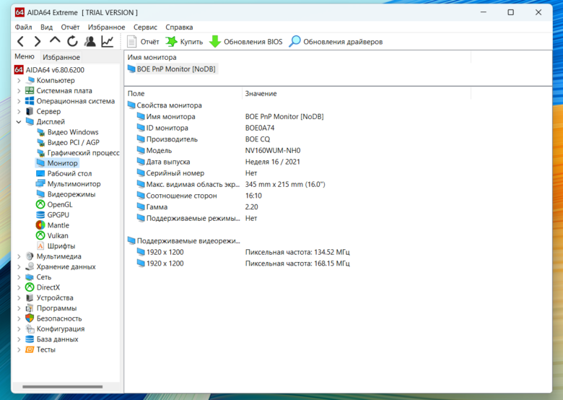
Task: Open the user profile toolbar icon
Action: coord(90,42)
